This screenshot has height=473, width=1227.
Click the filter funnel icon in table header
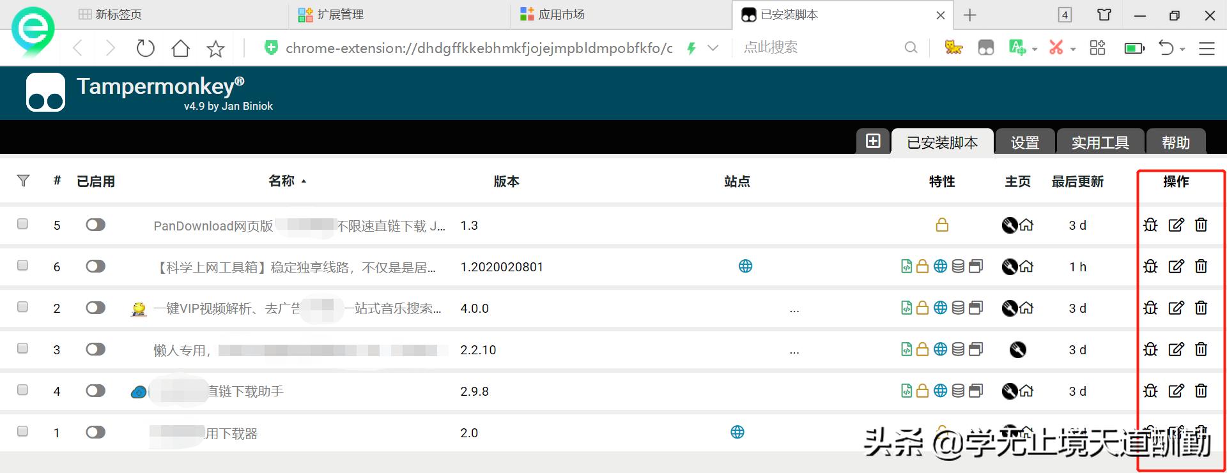(23, 181)
